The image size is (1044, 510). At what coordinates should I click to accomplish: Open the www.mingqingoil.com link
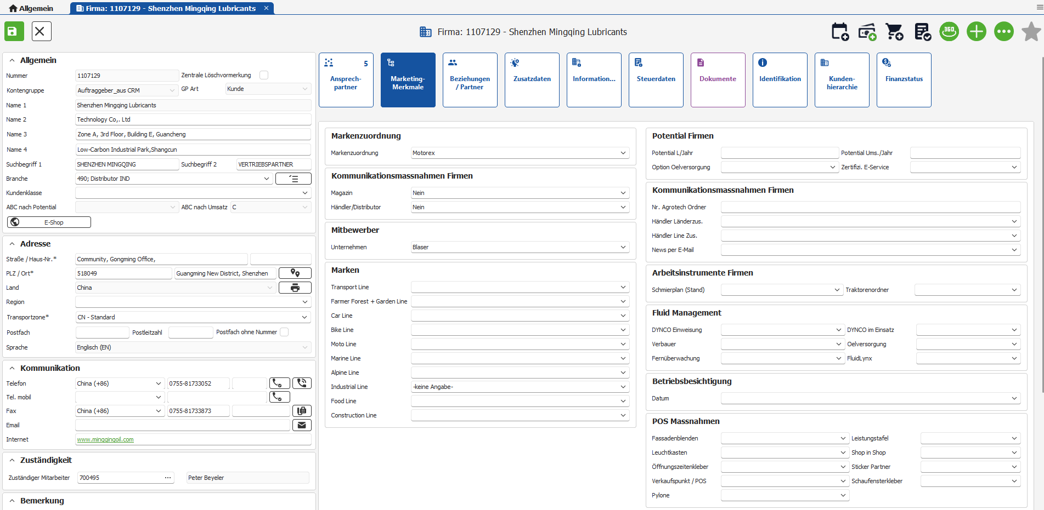click(x=105, y=439)
